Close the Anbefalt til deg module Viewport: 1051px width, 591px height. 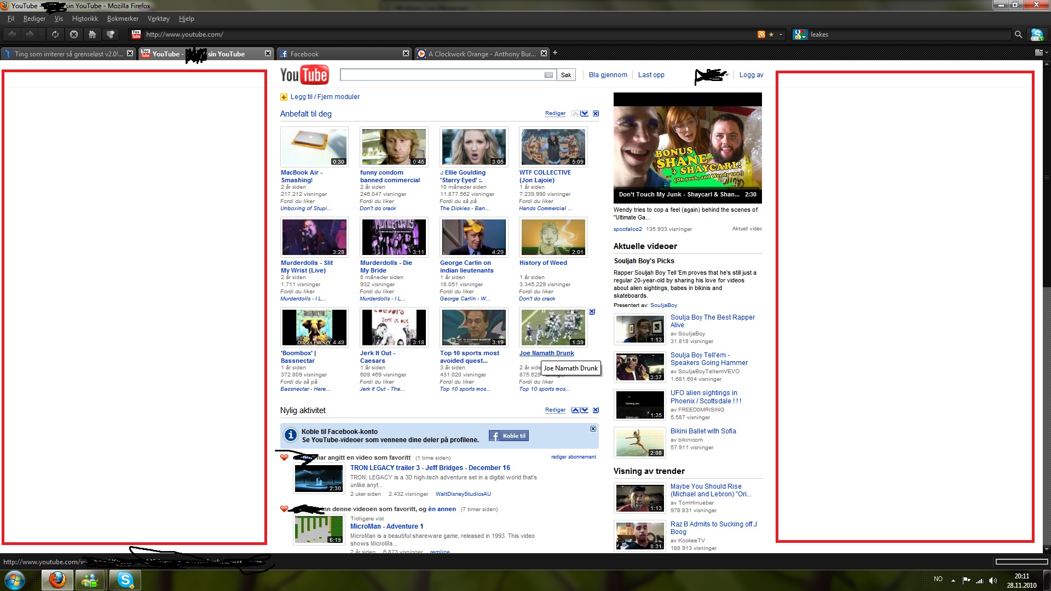(596, 114)
